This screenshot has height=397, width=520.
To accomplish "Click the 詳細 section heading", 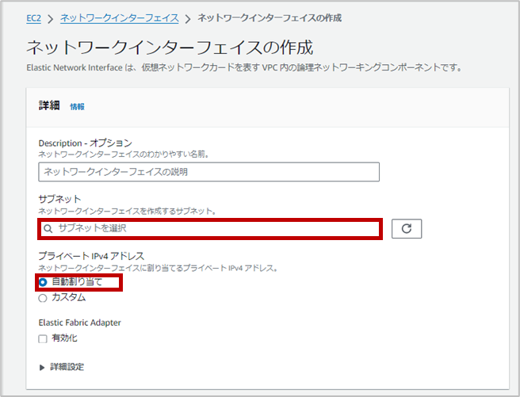I will pos(49,105).
